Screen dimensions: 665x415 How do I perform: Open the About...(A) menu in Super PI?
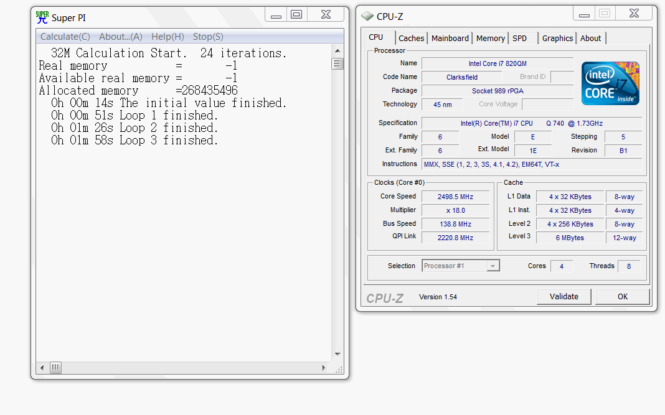pos(121,37)
